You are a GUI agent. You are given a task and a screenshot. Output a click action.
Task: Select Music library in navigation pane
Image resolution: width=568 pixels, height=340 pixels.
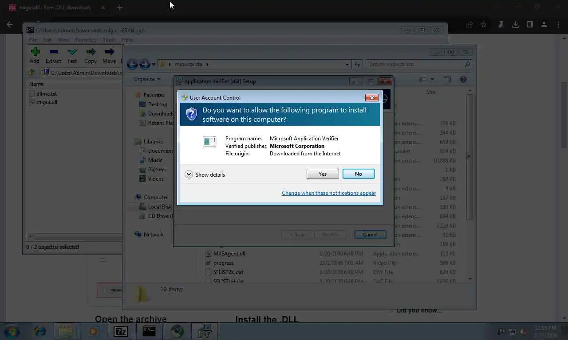pos(155,160)
